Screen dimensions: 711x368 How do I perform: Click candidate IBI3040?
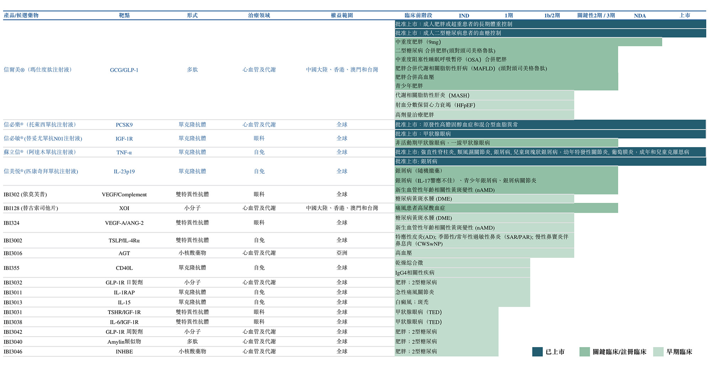13,342
